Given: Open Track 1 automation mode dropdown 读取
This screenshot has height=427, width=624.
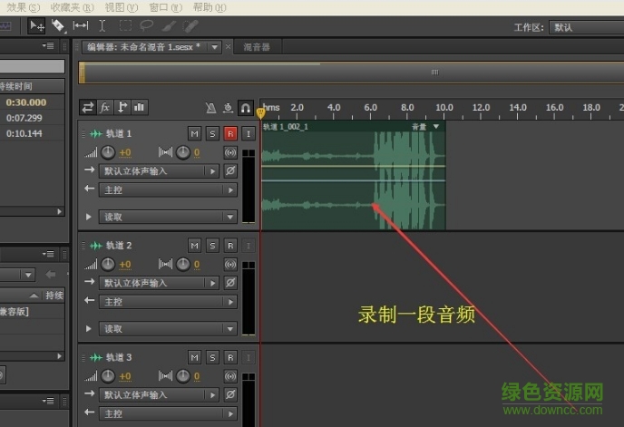Looking at the screenshot, I should pos(167,217).
